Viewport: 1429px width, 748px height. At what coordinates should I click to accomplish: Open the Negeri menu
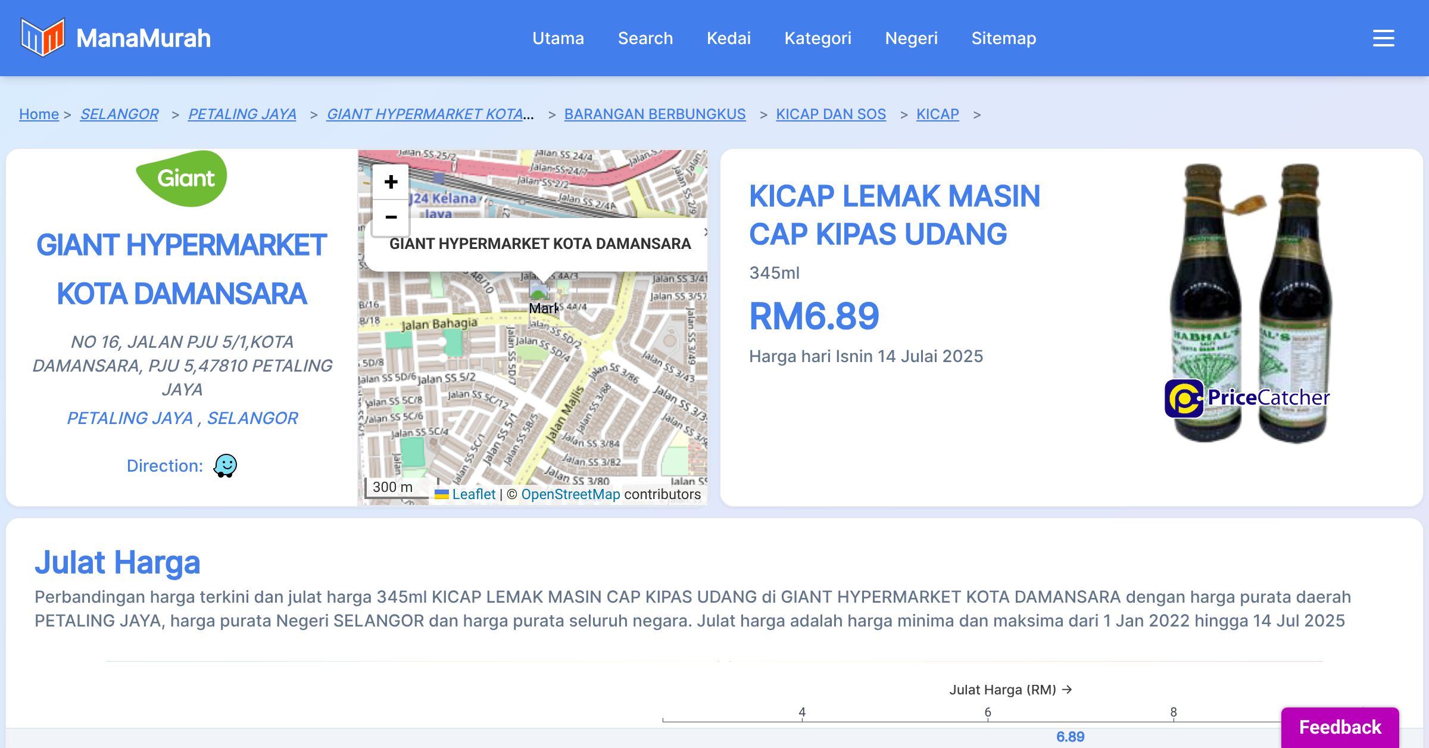911,38
